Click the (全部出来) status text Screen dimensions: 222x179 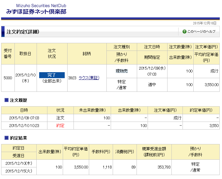(52, 81)
